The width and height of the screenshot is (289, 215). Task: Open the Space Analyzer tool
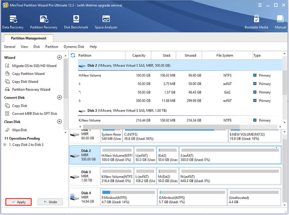[x=106, y=22]
